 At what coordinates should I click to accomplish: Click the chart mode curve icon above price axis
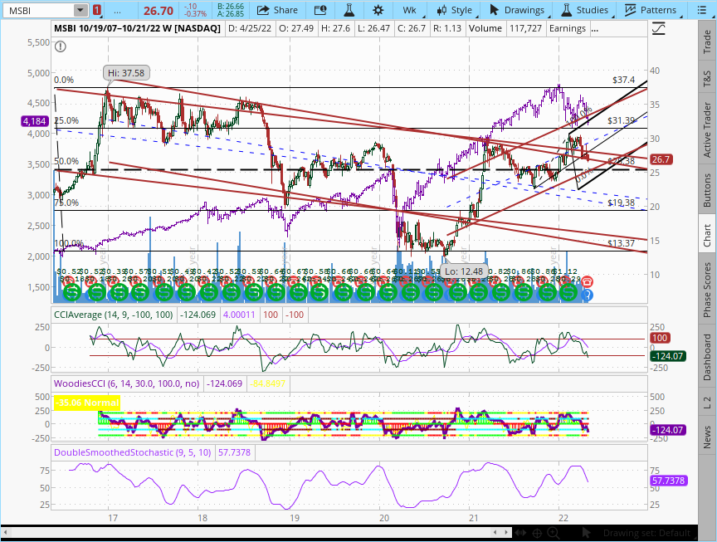[658, 29]
